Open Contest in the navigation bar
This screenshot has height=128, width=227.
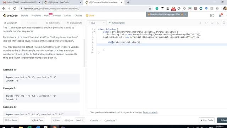57,16
